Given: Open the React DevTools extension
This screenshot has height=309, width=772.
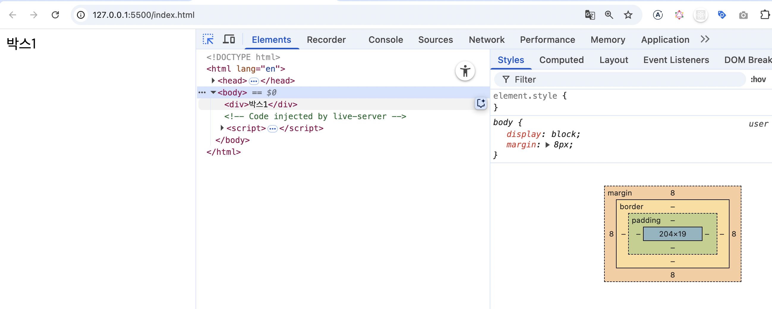Looking at the screenshot, I should point(701,15).
